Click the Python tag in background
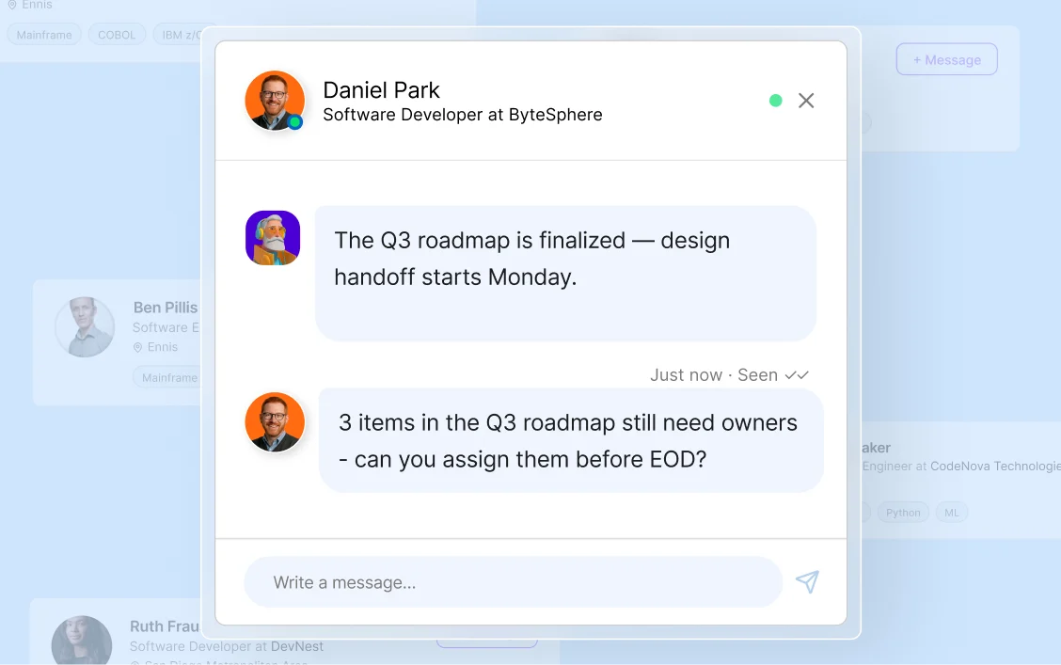 point(903,512)
